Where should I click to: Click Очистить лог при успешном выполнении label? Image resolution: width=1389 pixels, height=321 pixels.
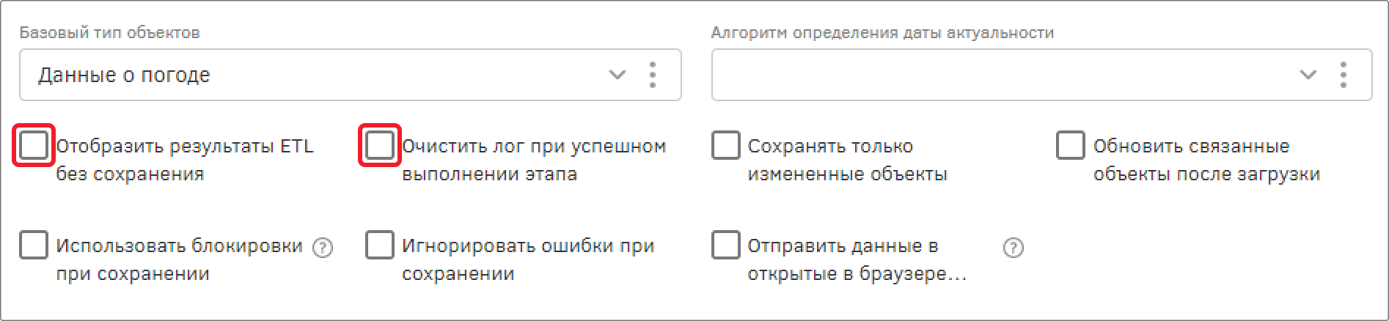tap(534, 160)
